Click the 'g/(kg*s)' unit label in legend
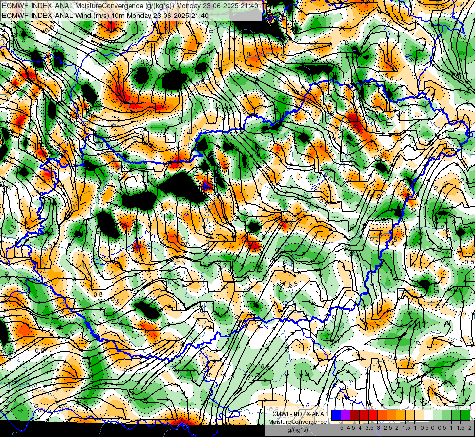Viewport: 475px width, 437px height. pyautogui.click(x=297, y=430)
